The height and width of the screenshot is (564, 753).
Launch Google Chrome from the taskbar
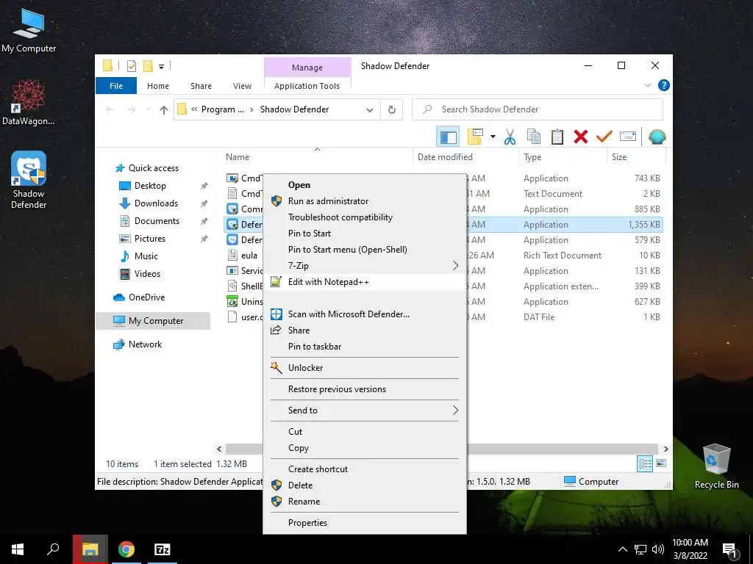126,549
